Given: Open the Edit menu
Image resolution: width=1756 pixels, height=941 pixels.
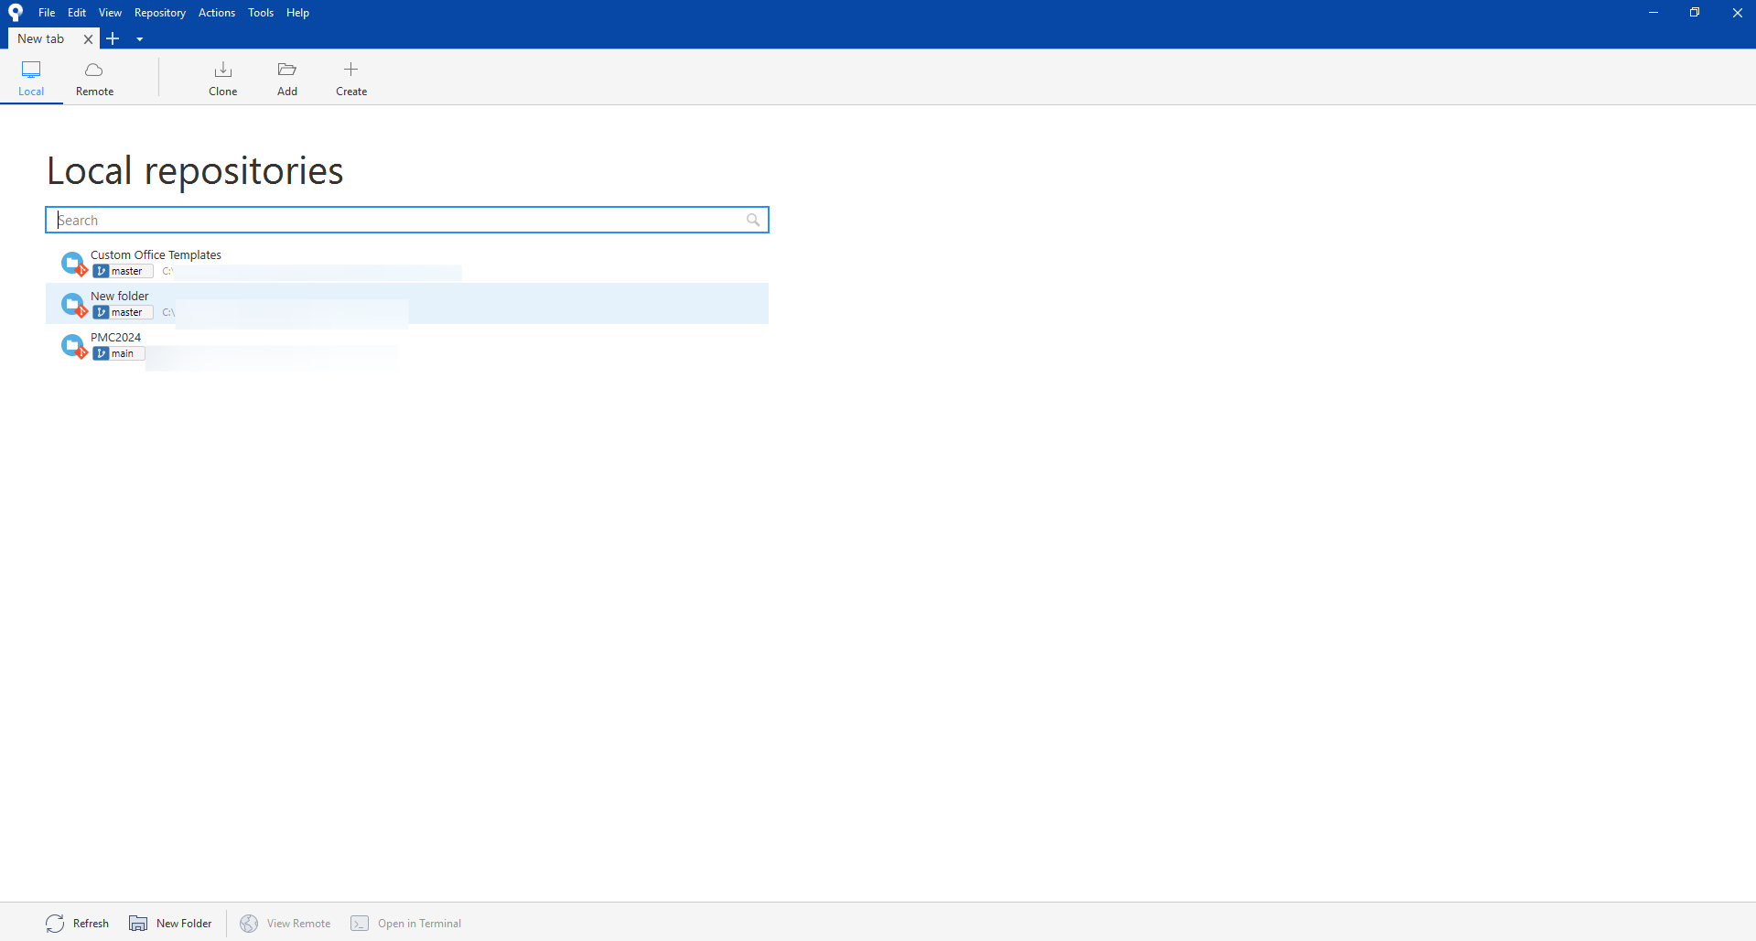Looking at the screenshot, I should (77, 13).
